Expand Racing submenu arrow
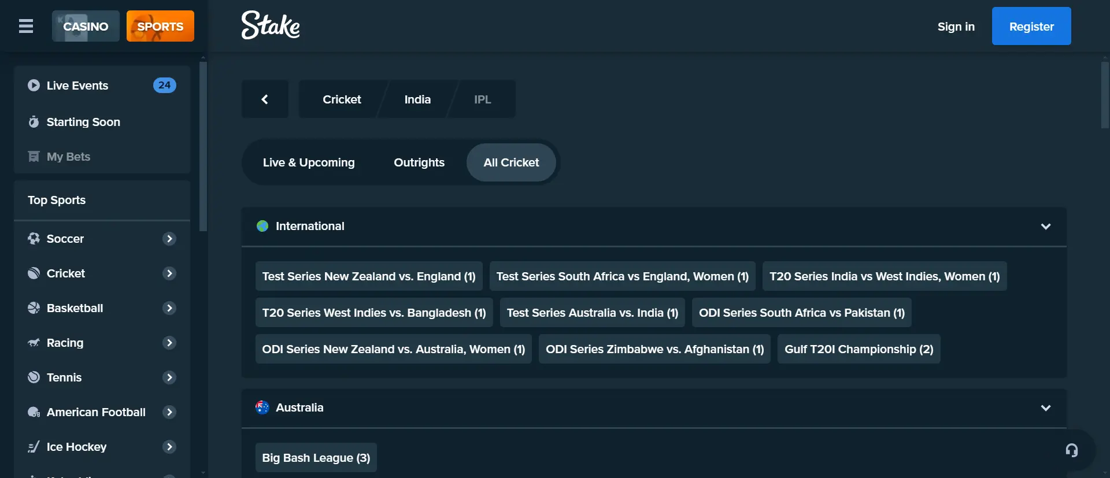The image size is (1110, 478). (x=169, y=343)
